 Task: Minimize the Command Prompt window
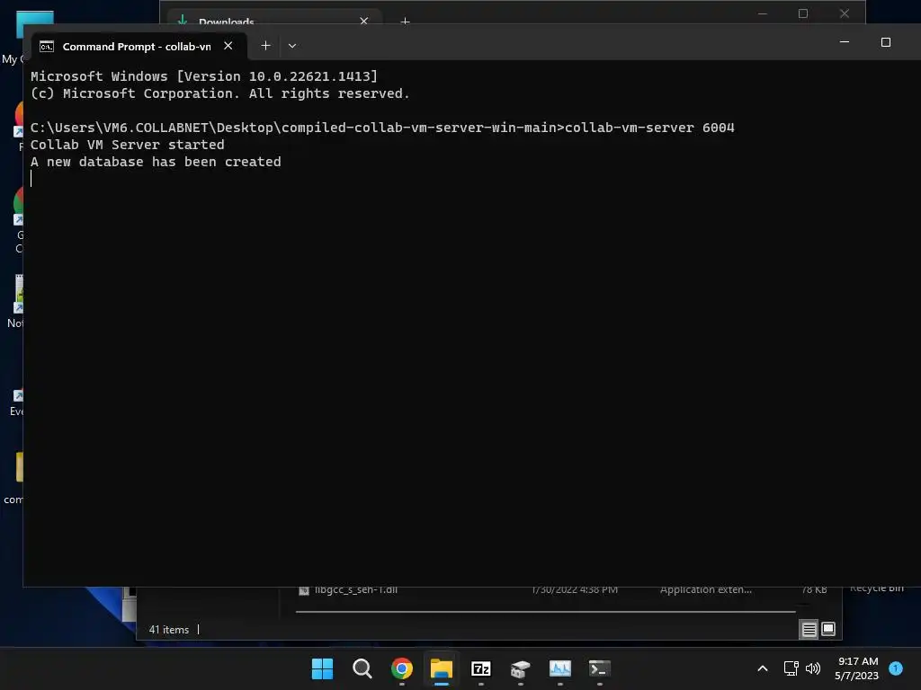tap(844, 42)
